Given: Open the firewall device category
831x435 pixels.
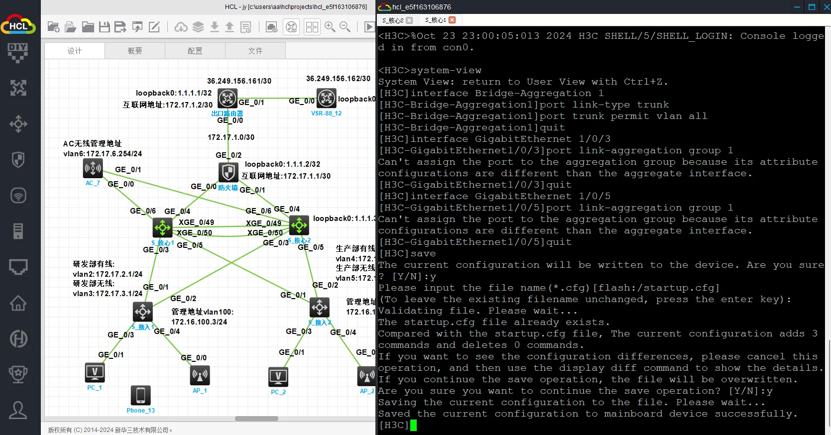Looking at the screenshot, I should 18,160.
